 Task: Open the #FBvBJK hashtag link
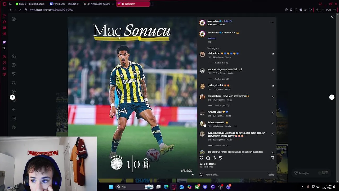(212, 38)
